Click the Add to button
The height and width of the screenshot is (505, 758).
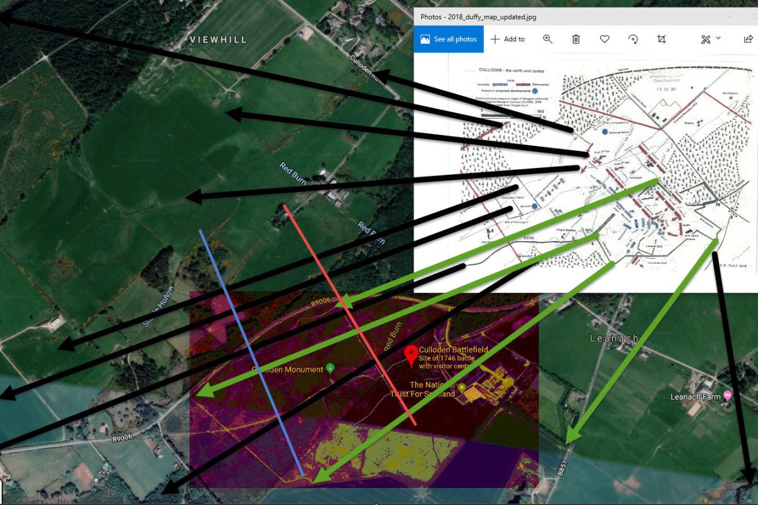click(508, 39)
